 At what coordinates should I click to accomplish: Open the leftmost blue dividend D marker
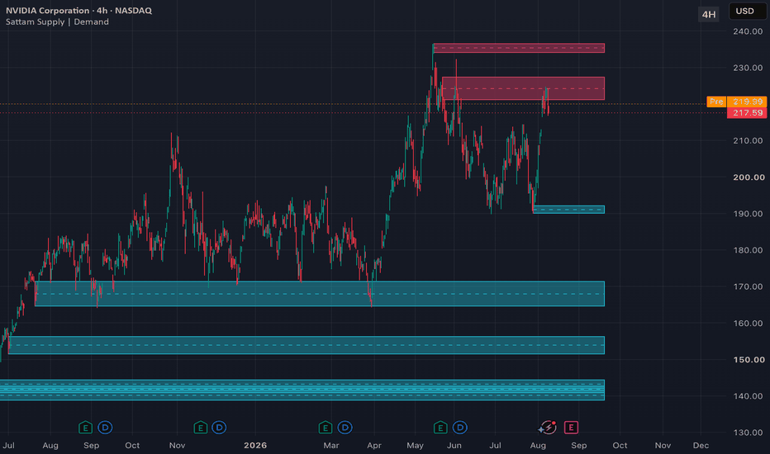[x=105, y=428]
